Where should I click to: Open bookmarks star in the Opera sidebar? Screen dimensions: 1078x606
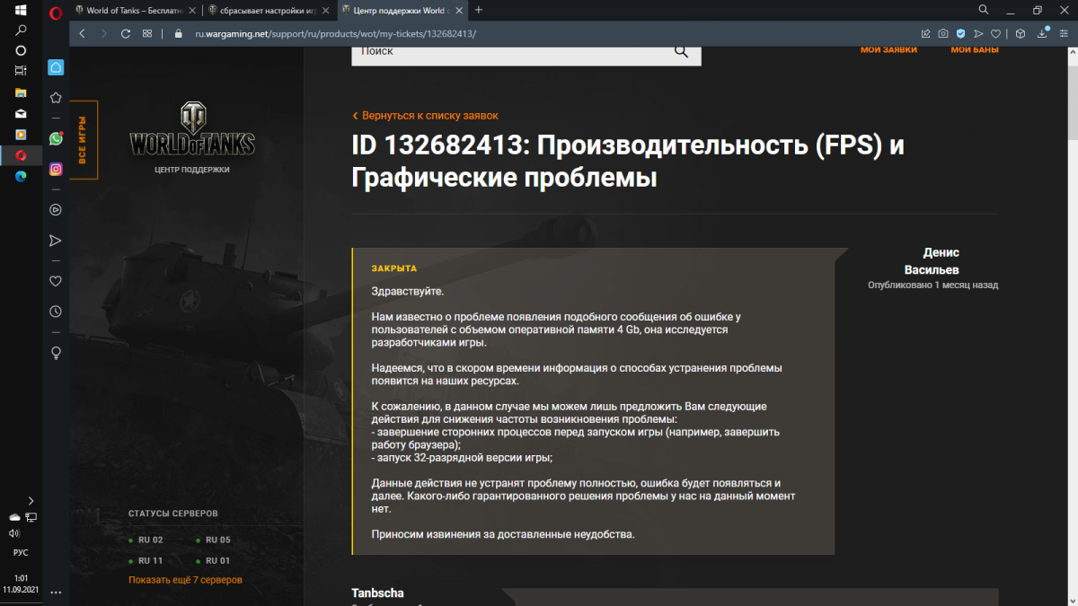[56, 98]
